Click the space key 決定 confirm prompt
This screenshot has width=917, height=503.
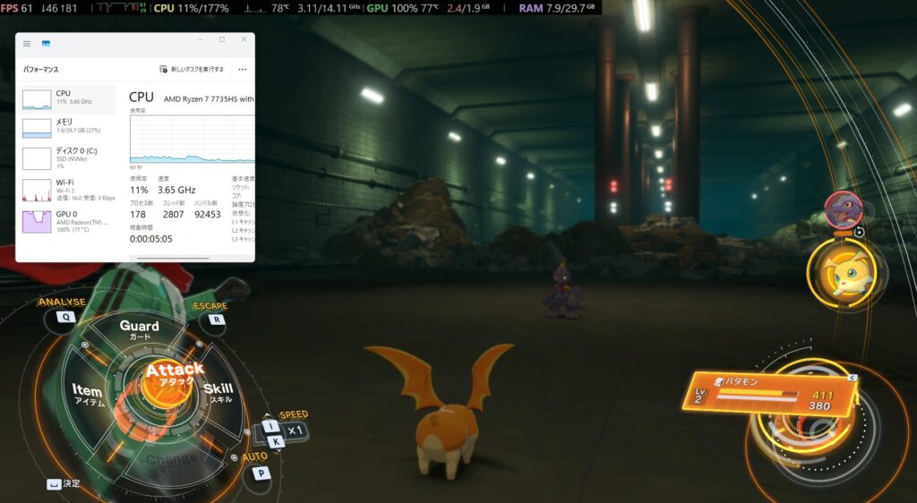coord(64,483)
